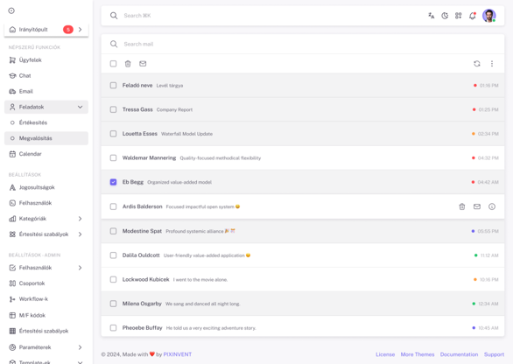
Task: Click the Calendar sidebar icon
Action: 12,154
